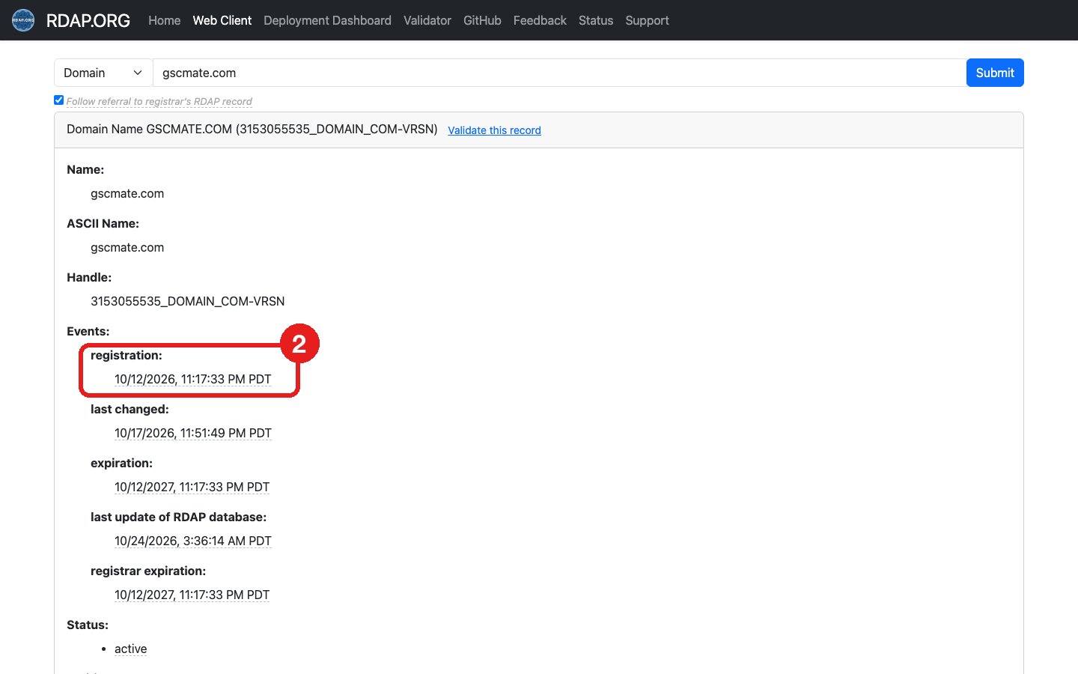
Task: Click Validate this record link
Action: click(494, 130)
